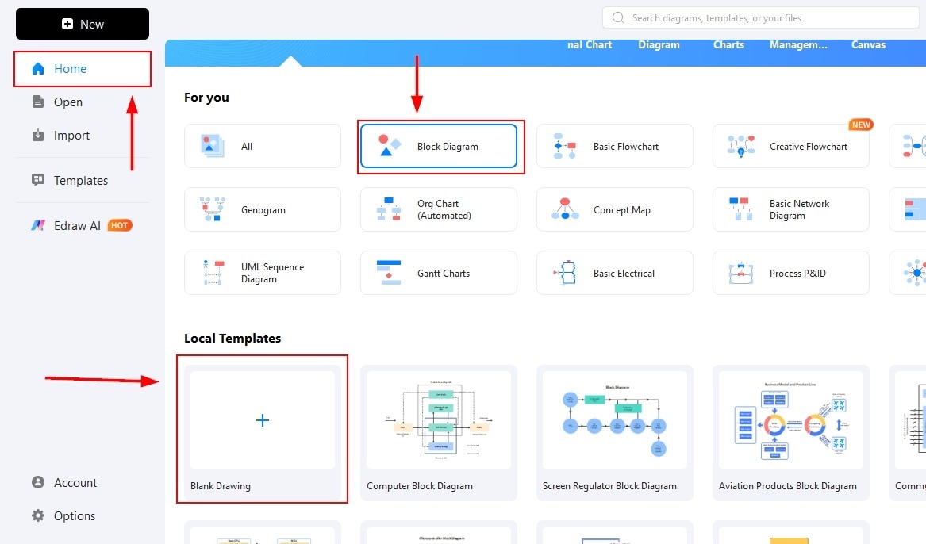Viewport: 926px width, 544px height.
Task: Choose the Creative Flowchart marked NEW
Action: coord(790,145)
